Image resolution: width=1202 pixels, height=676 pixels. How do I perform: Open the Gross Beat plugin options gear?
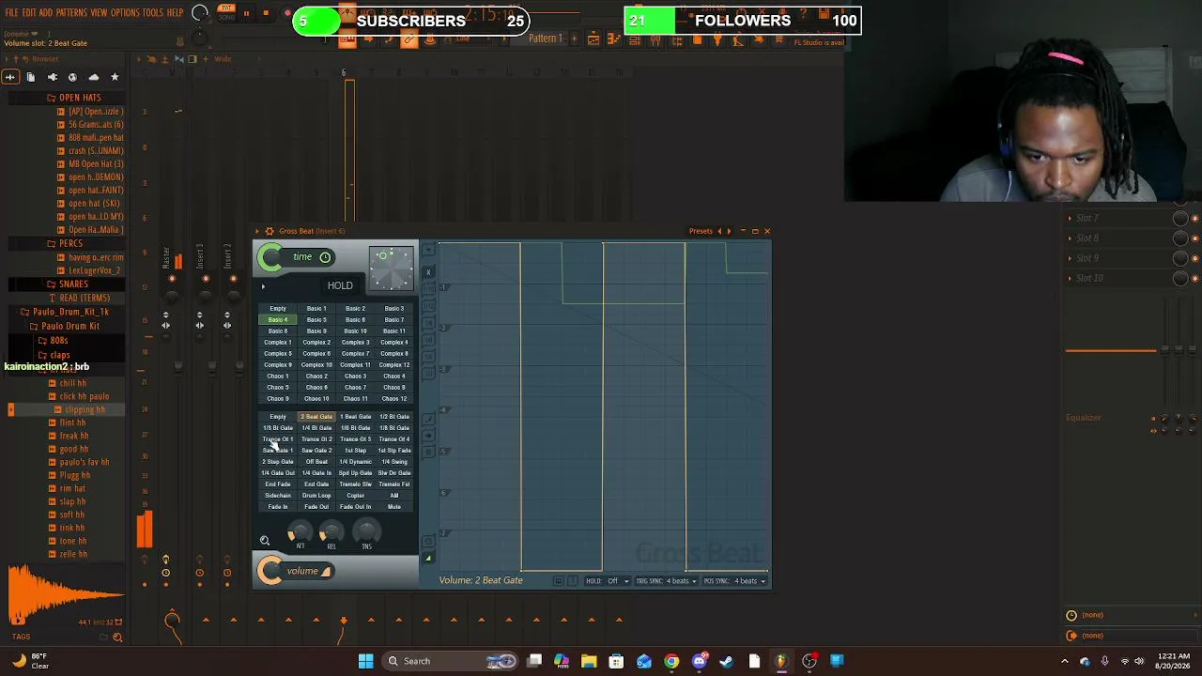point(270,231)
